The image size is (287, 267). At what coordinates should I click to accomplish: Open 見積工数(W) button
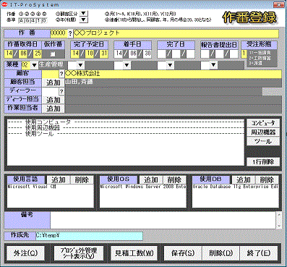(x=134, y=253)
